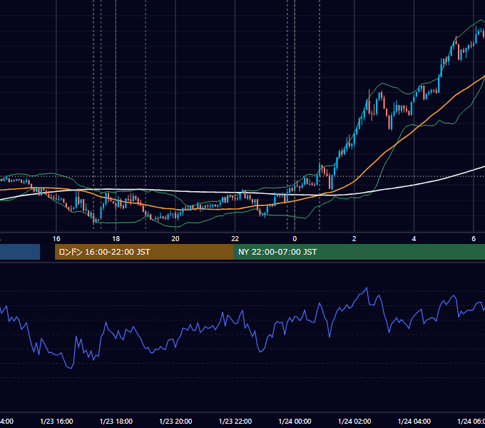Viewport: 485px width, 428px height.
Task: Click hour label 6 on chart axis
Action: pyautogui.click(x=474, y=239)
